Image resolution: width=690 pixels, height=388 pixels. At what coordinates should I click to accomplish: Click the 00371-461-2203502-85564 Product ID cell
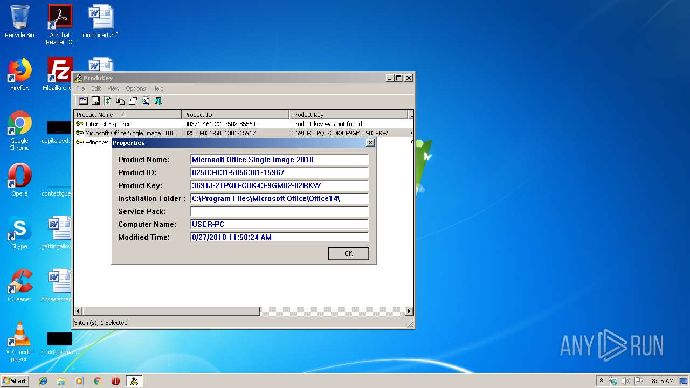click(x=220, y=124)
